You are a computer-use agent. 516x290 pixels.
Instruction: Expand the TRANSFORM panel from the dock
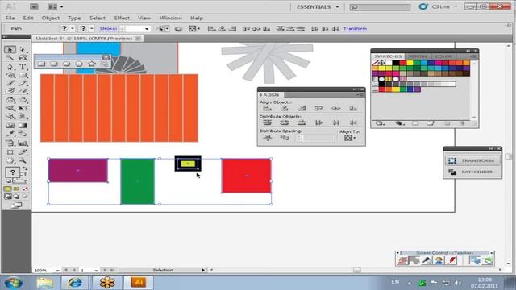pyautogui.click(x=472, y=160)
